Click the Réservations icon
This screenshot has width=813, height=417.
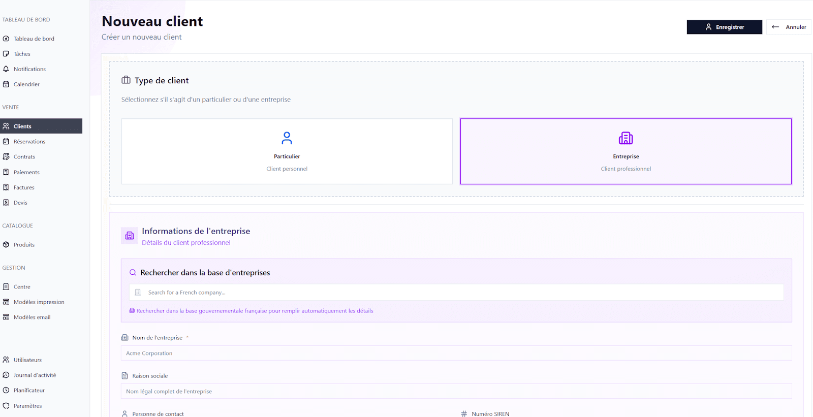[x=6, y=142]
